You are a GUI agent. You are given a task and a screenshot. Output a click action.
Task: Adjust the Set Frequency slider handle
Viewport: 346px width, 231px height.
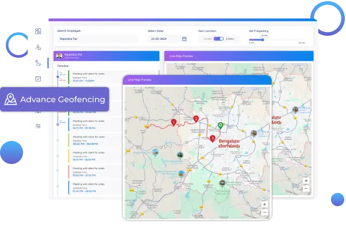coord(264,39)
